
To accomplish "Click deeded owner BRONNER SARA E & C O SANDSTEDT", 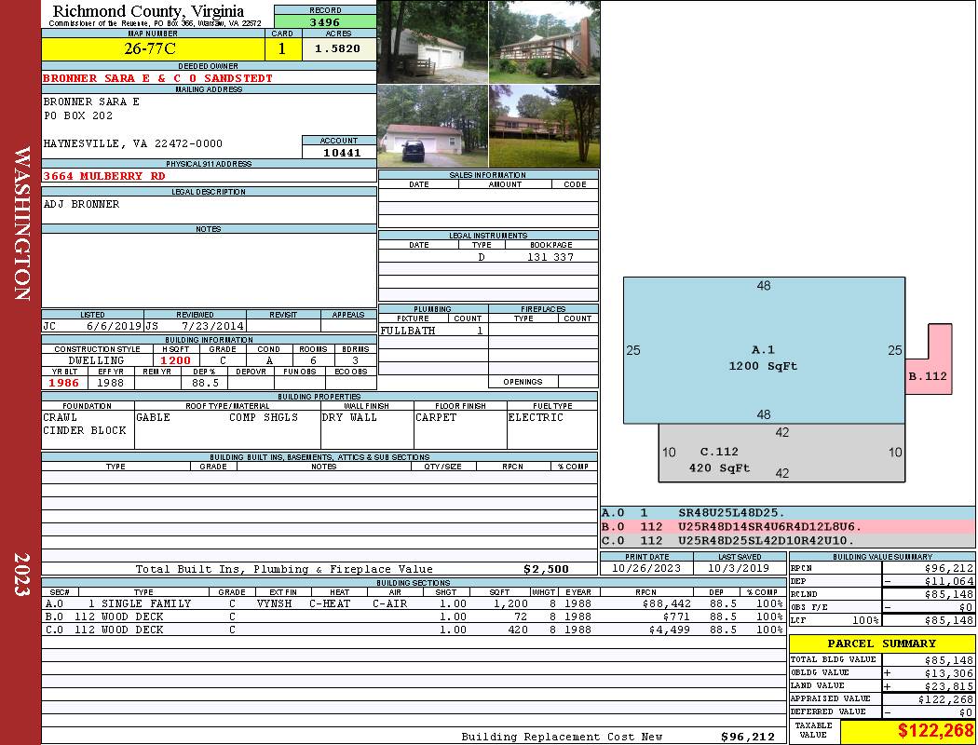I will coord(157,78).
